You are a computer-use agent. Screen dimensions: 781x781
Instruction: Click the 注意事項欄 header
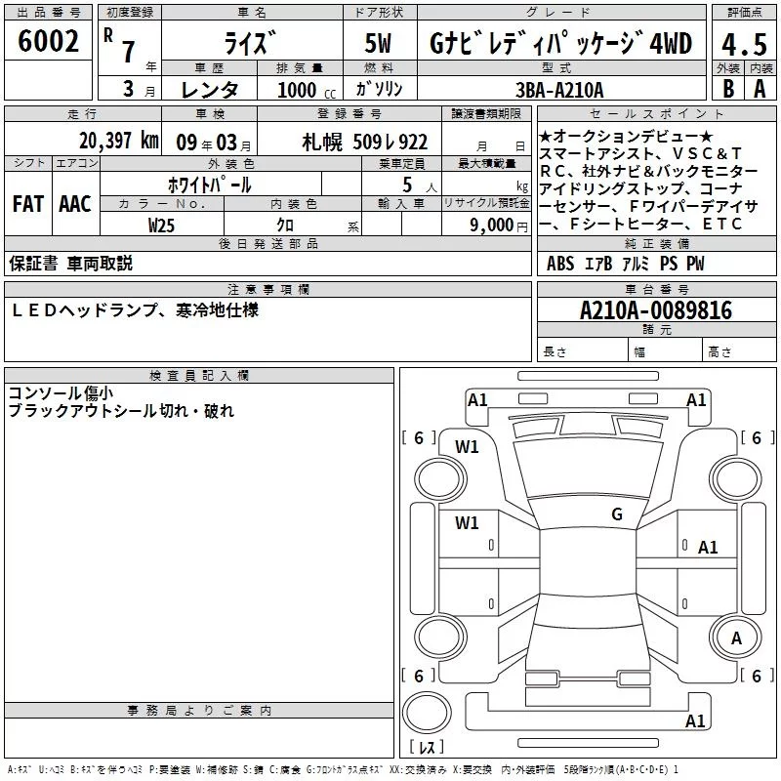267,289
